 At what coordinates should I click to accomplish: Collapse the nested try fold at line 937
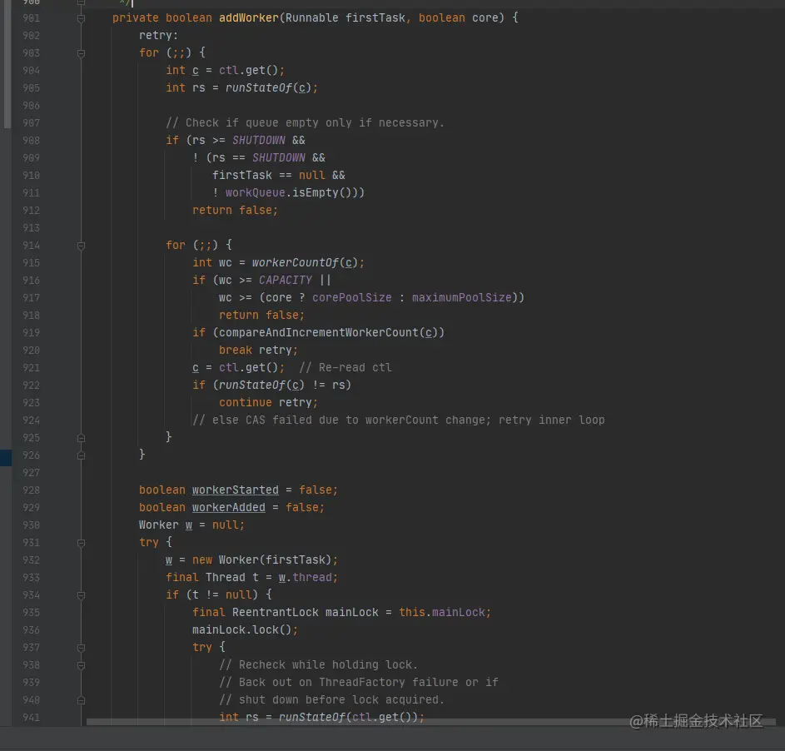tap(81, 648)
